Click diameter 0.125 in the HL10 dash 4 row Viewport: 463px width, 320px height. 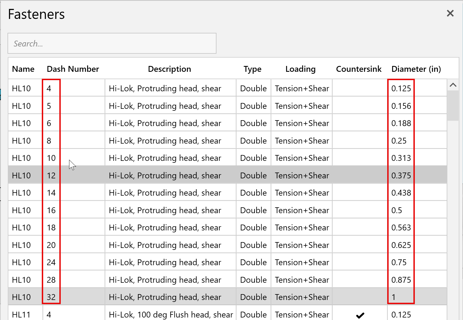pyautogui.click(x=401, y=88)
